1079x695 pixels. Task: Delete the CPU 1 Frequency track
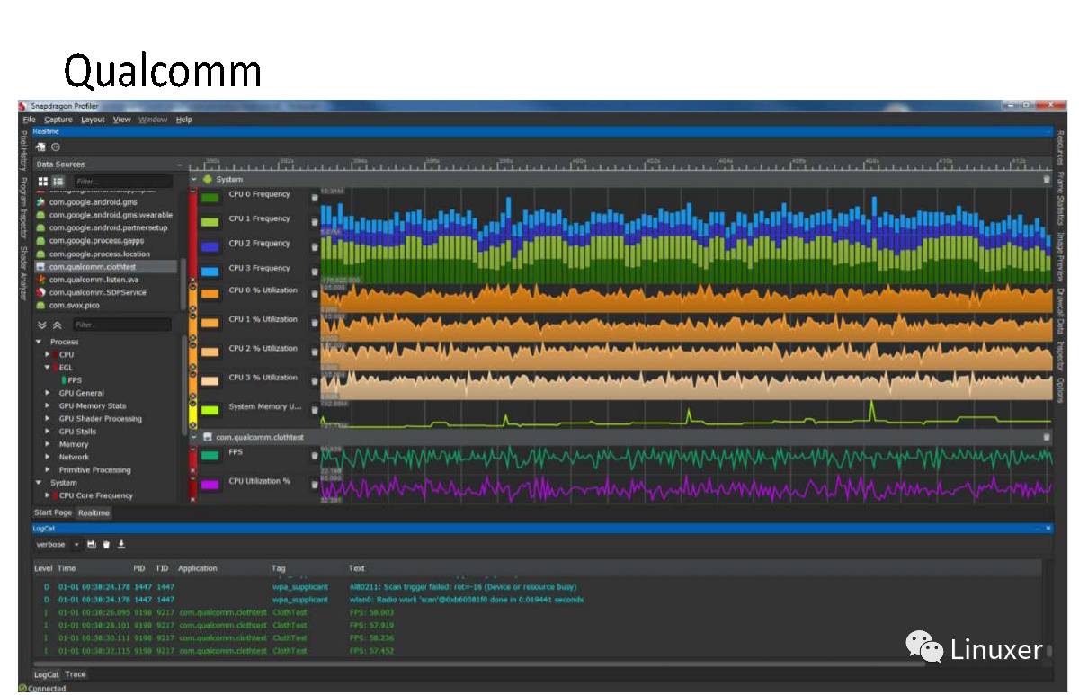[315, 221]
